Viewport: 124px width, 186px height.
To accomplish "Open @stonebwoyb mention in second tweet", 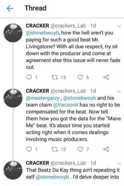I will [x=79, y=98].
